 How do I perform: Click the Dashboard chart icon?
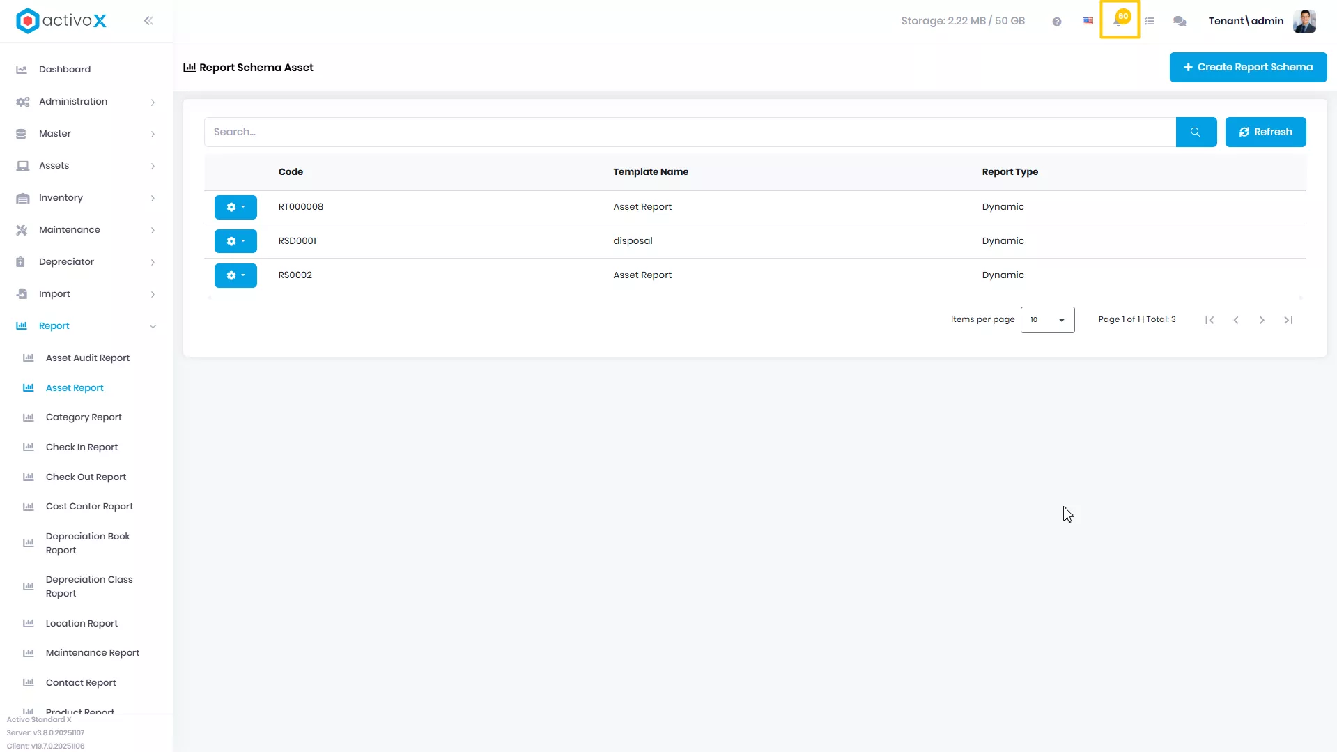point(22,70)
